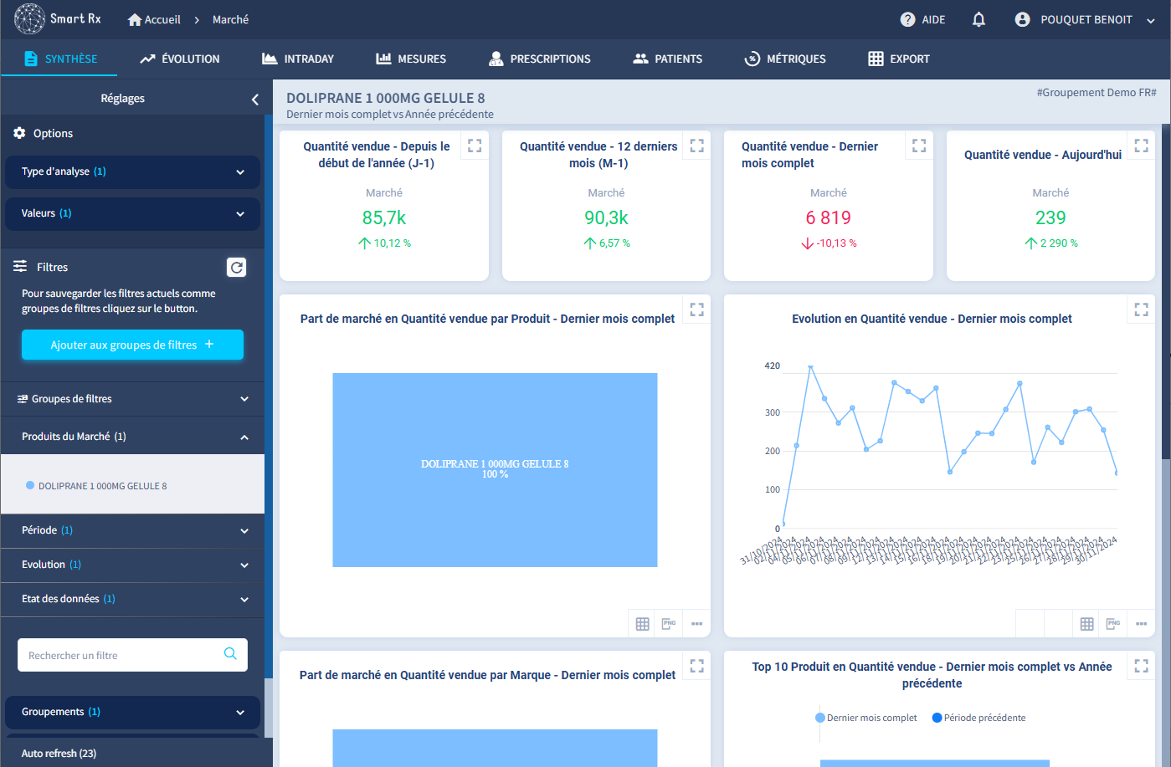Open the PATIENTS tab

pyautogui.click(x=668, y=59)
